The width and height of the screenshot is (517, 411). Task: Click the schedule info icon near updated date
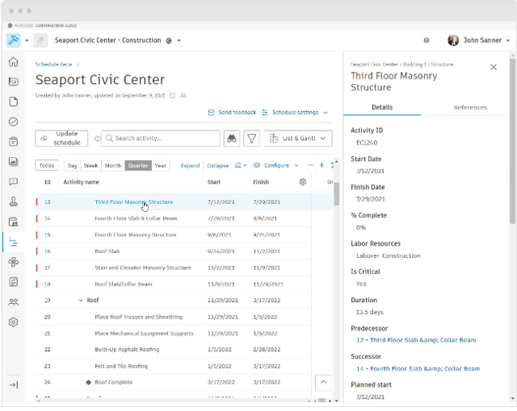coord(172,96)
